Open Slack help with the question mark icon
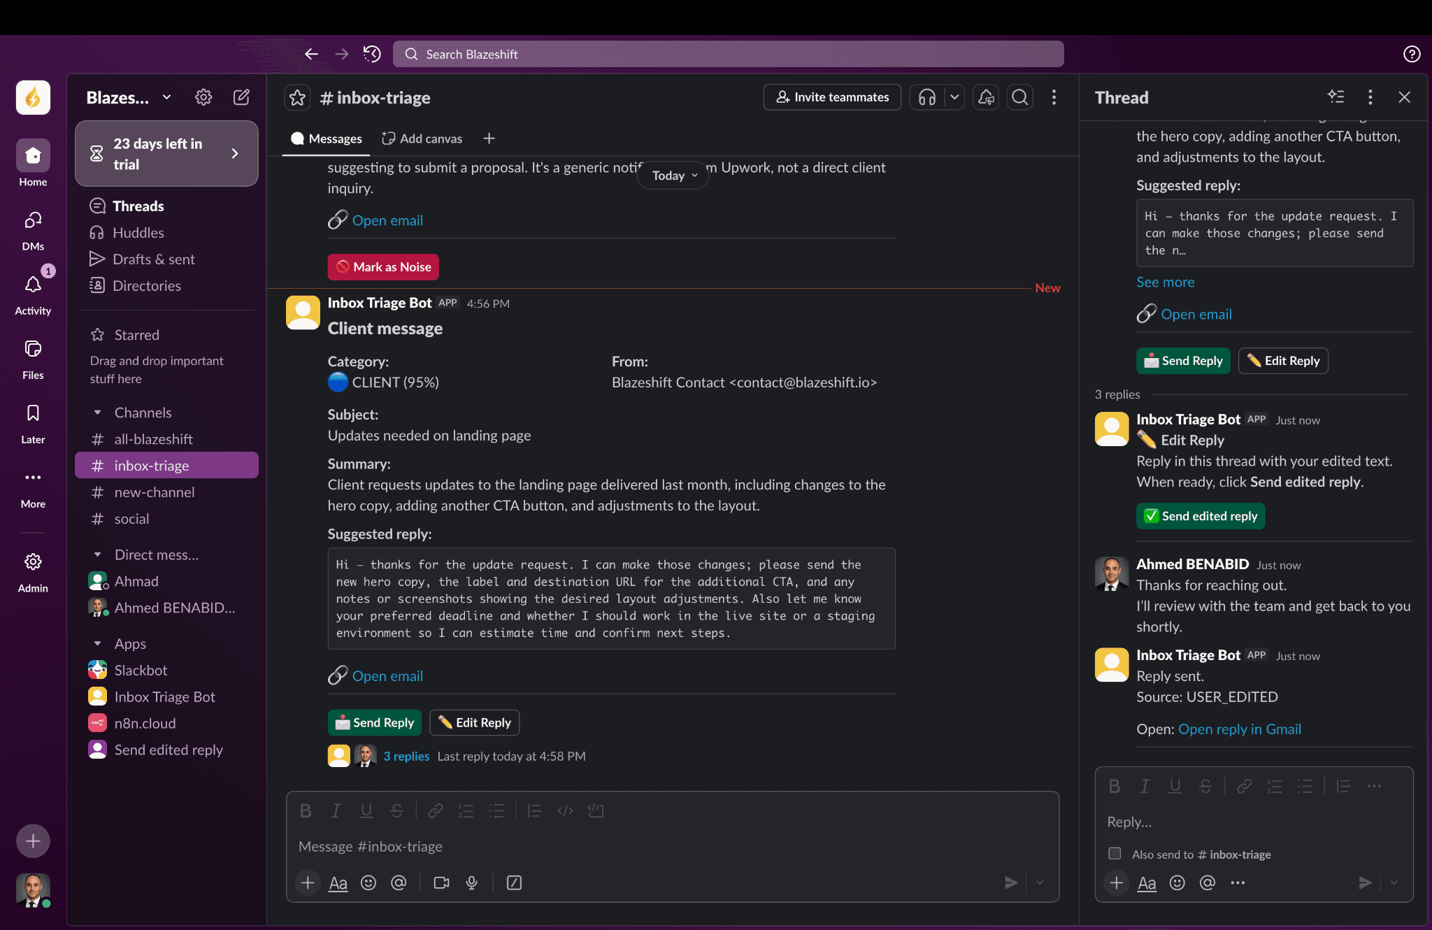The image size is (1432, 930). (1412, 54)
